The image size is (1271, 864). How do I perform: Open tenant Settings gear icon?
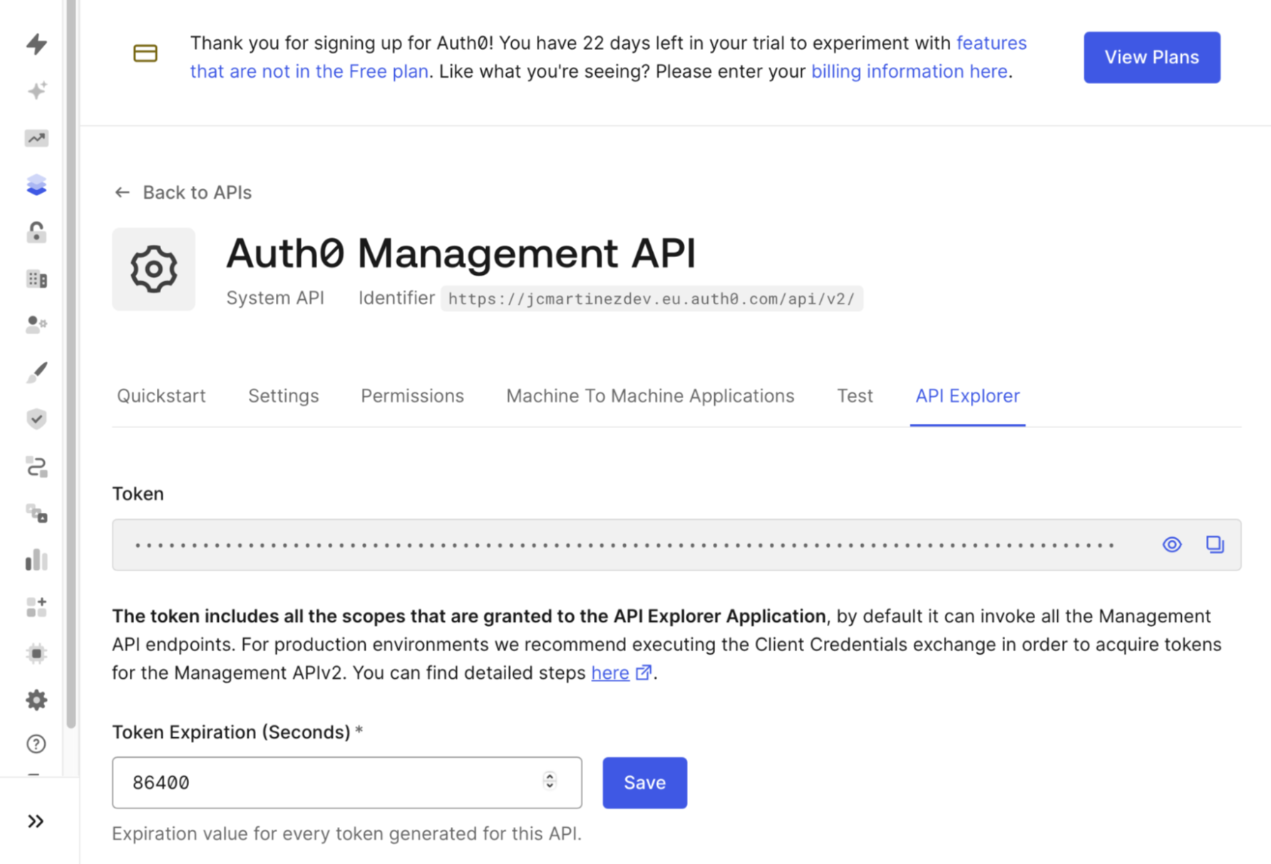pos(36,699)
